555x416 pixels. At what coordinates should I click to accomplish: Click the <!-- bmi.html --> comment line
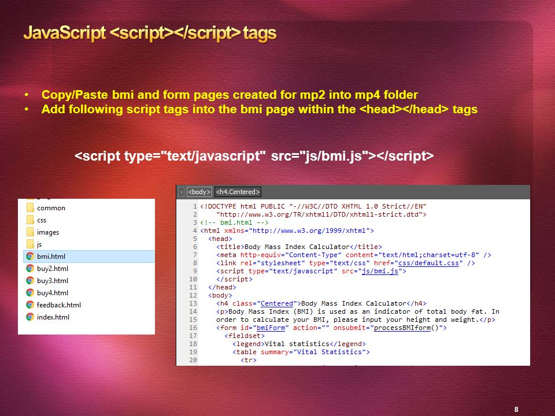coord(234,222)
